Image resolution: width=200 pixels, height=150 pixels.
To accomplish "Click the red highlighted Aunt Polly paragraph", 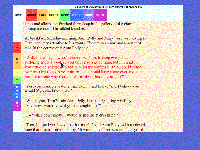I will pos(83,67).
